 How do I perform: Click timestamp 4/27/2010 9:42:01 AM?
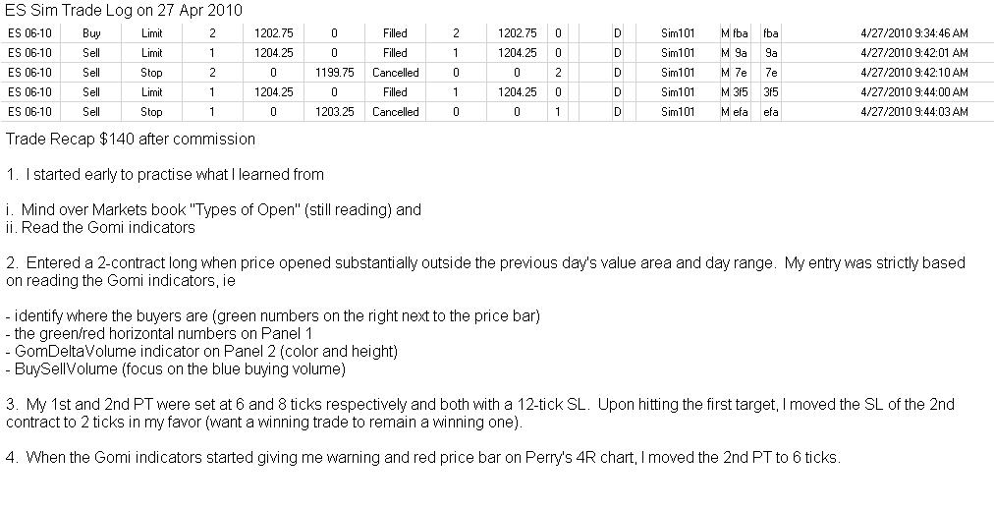[913, 53]
